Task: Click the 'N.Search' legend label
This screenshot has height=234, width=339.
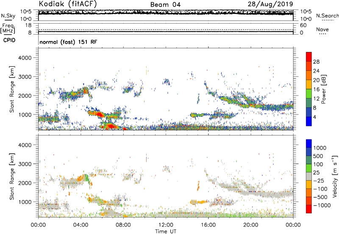Action: coord(327,16)
